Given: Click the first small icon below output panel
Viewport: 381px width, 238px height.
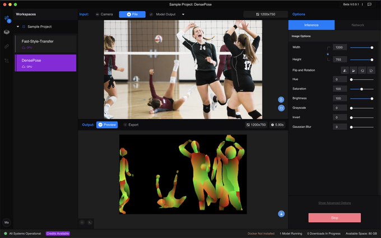Looking at the screenshot, I should pos(82,222).
